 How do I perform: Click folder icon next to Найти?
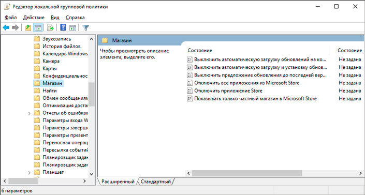click(37, 91)
